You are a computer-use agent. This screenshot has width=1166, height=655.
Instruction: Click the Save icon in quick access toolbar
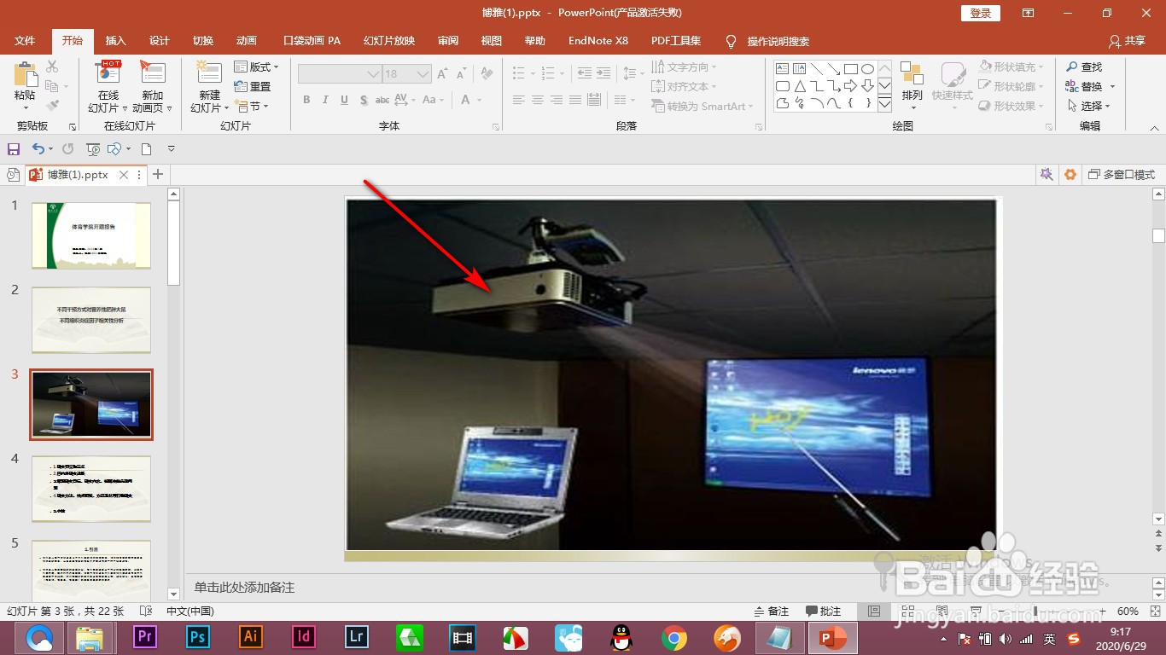14,149
